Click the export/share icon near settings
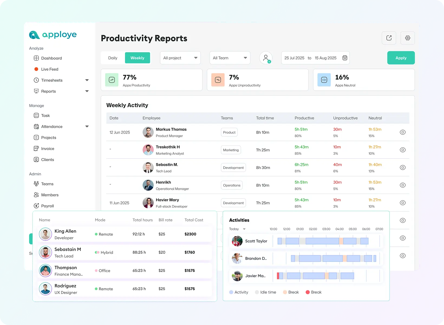The width and height of the screenshot is (444, 325). [389, 38]
